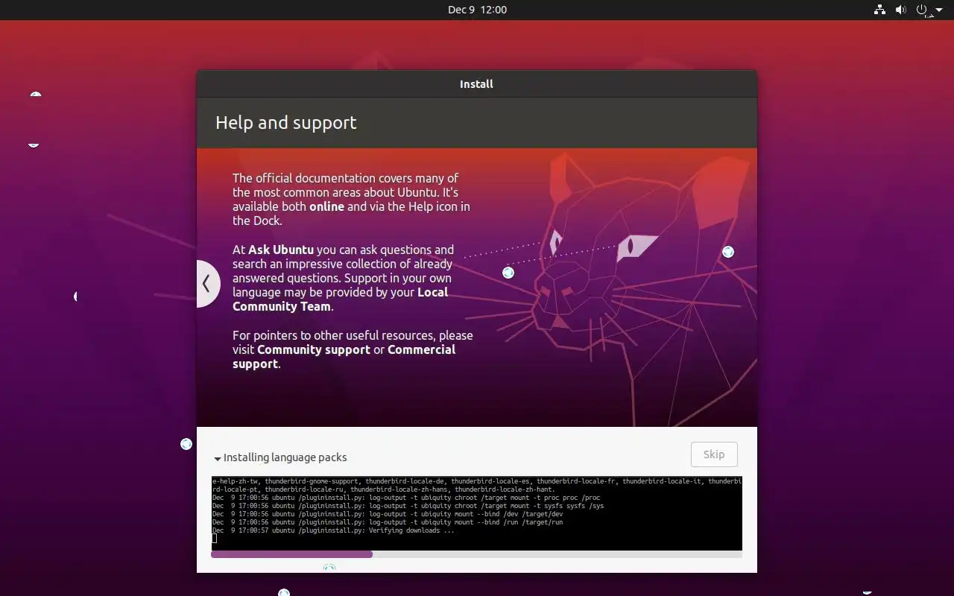
Task: Open the Community support link
Action: coord(314,349)
